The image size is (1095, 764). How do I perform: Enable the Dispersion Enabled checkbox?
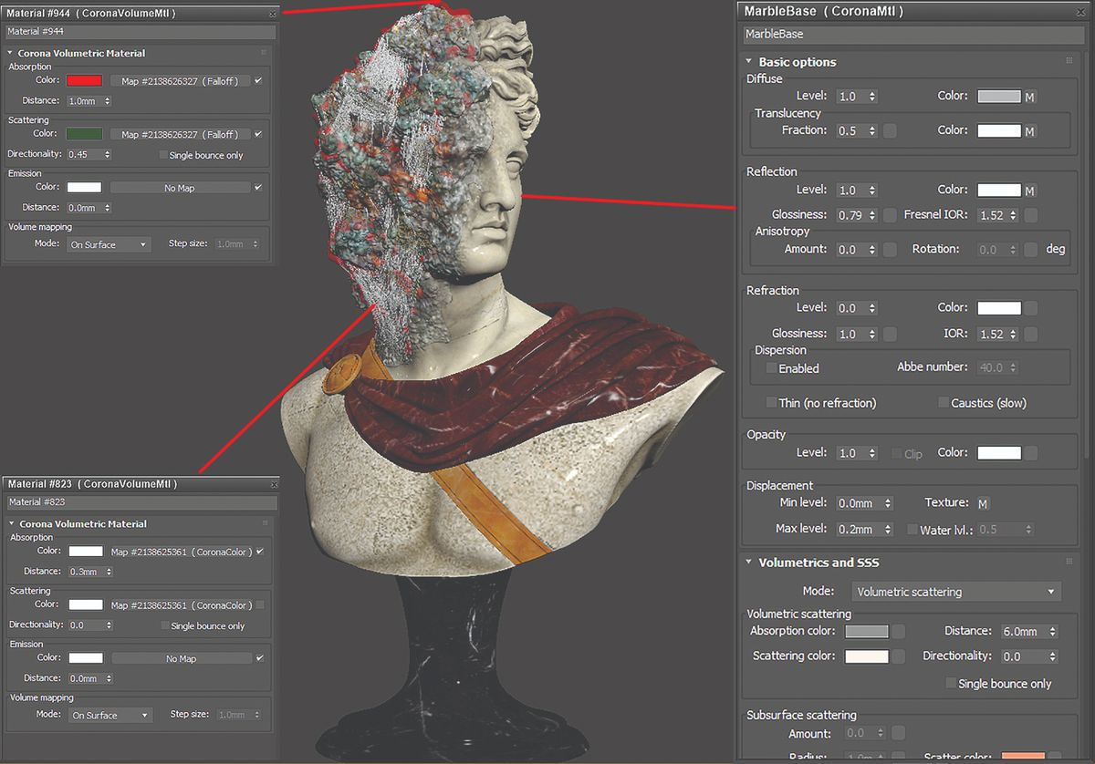click(771, 367)
